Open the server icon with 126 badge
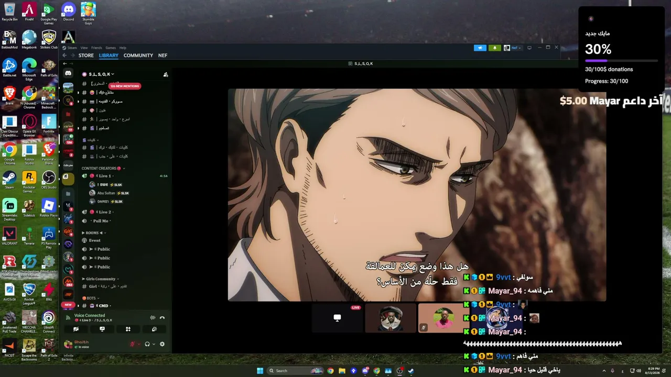 tap(68, 139)
